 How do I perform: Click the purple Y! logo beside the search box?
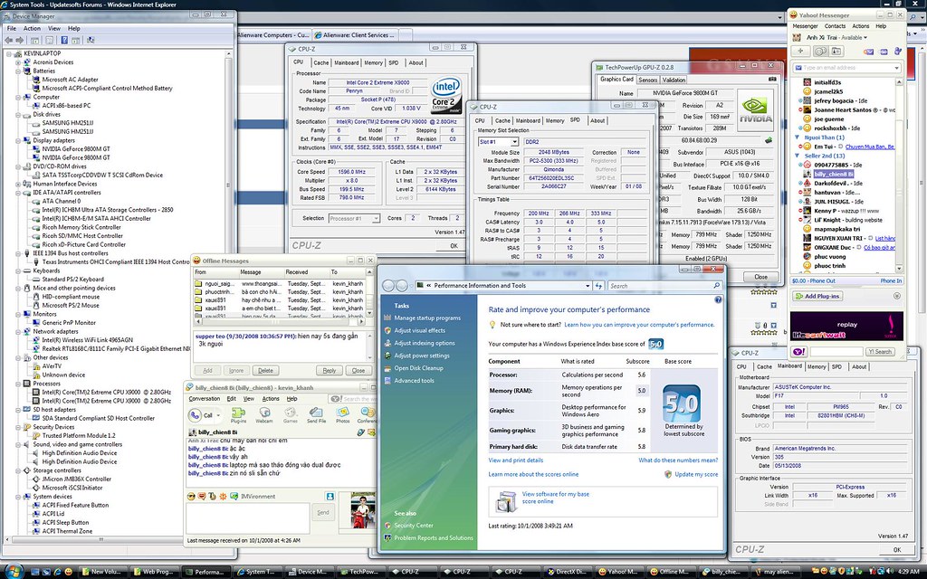pyautogui.click(x=798, y=352)
